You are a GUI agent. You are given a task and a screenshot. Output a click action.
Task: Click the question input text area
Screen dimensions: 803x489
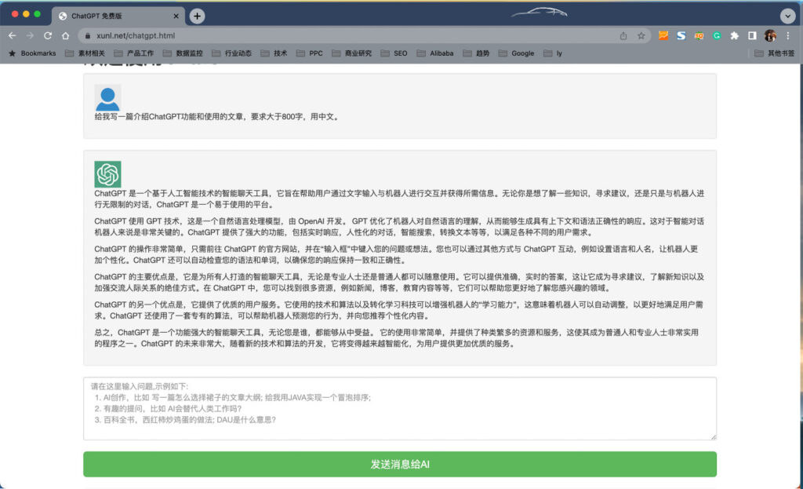400,408
